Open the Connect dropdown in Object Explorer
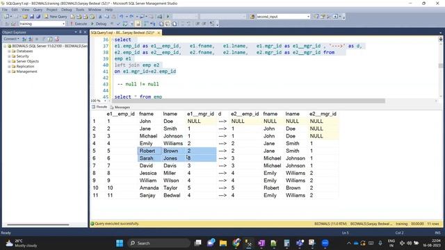445x250 pixels. pos(11,39)
